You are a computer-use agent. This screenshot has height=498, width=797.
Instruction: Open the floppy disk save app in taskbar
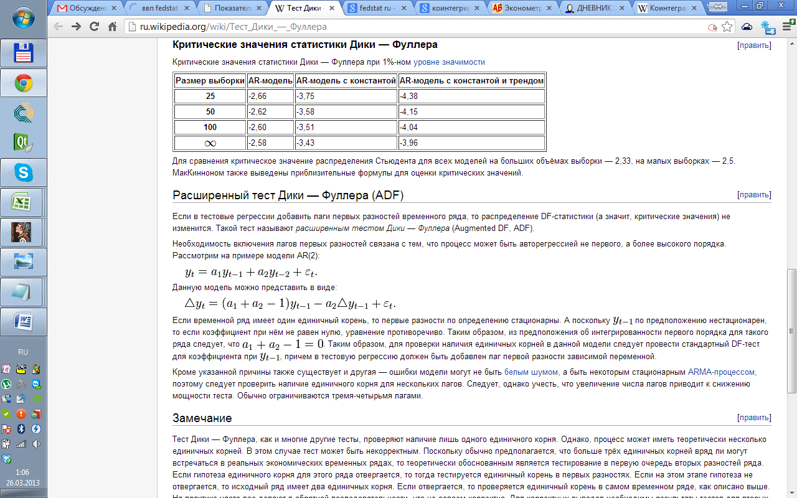pos(24,54)
